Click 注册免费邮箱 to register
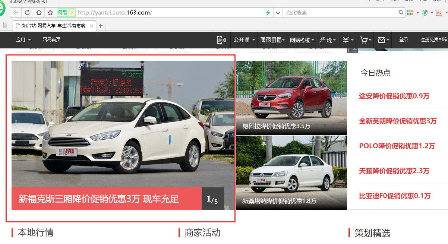Image resolution: width=448 pixels, height=244 pixels. click(434, 39)
